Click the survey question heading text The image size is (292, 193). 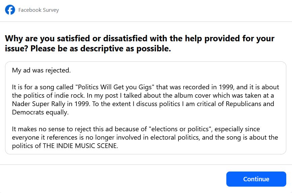pyautogui.click(x=140, y=43)
